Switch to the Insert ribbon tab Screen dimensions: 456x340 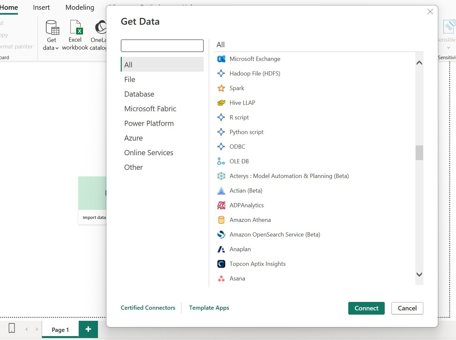pos(41,7)
